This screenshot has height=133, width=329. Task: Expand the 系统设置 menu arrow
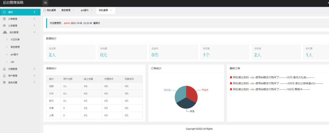click(34, 83)
